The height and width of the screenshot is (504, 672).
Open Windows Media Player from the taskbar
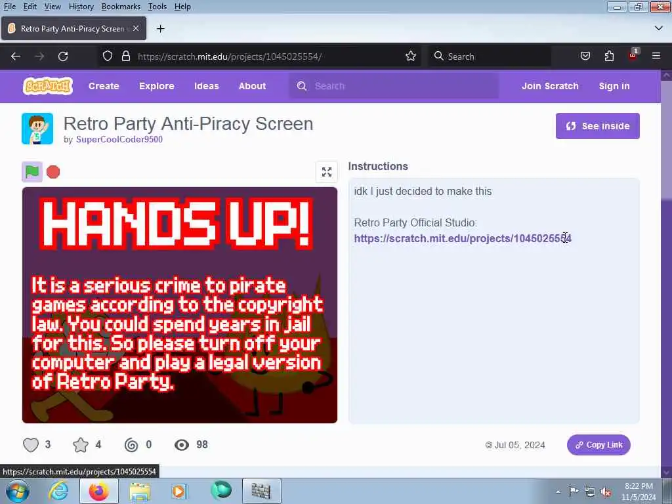coord(179,491)
